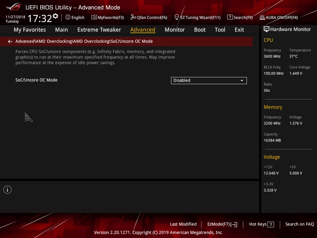This screenshot has height=238, width=317.
Task: Launch EZ Tuning Wizard(F11)
Action: click(x=197, y=17)
